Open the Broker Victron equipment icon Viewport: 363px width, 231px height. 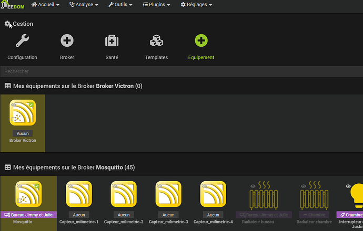pos(23,113)
